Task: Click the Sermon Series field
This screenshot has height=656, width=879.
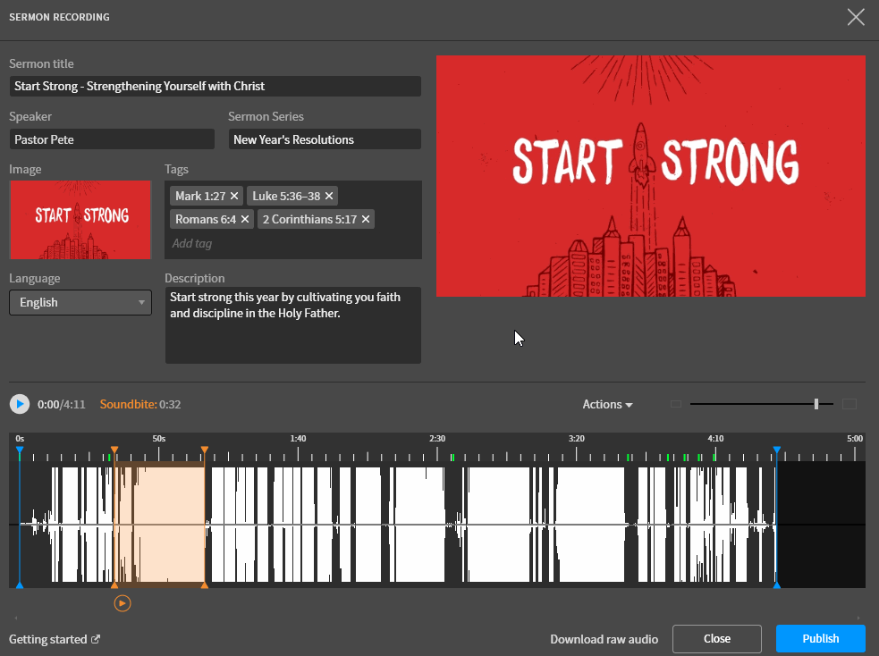Action: click(325, 139)
